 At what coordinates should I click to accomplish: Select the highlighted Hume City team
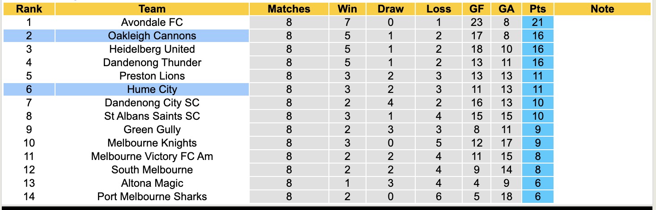tap(152, 89)
